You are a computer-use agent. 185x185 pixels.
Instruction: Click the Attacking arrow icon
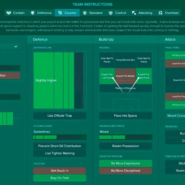(x=134, y=13)
